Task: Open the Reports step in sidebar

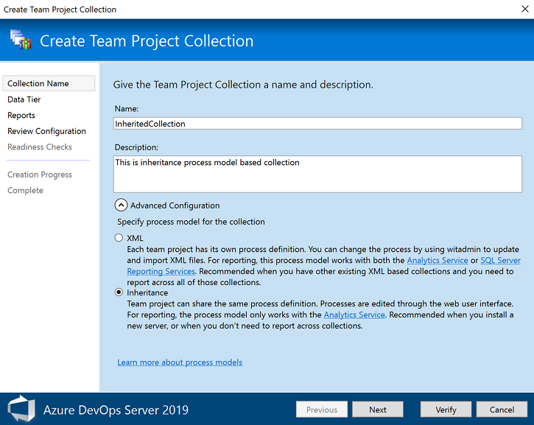Action: click(21, 116)
